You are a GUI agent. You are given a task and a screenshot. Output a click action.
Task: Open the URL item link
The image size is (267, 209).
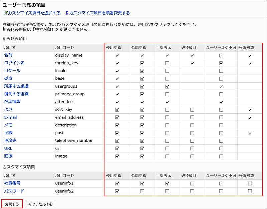pyautogui.click(x=8, y=148)
